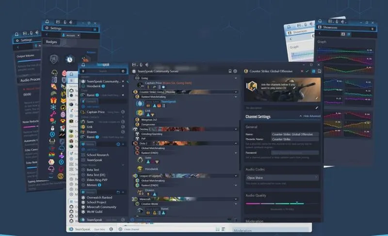Adjust the Output Volume slider in the Settings window

[x=29, y=60]
